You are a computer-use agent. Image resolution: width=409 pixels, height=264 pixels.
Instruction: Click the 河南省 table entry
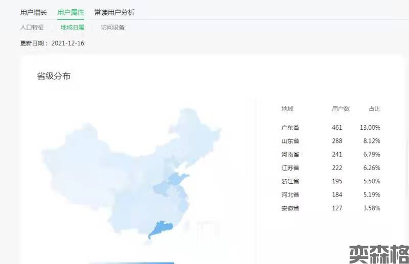pos(290,154)
